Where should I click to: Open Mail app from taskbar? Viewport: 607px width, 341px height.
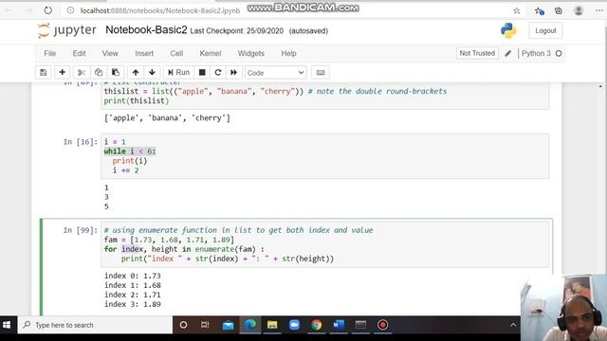[x=228, y=325]
